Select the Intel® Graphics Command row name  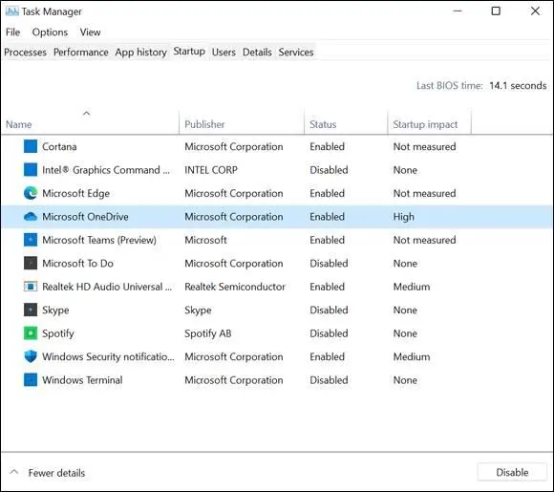pyautogui.click(x=106, y=170)
